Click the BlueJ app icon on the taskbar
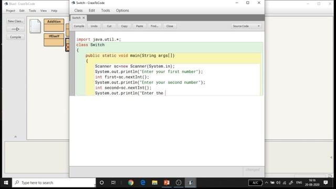336x189 pixels. pyautogui.click(x=191, y=183)
